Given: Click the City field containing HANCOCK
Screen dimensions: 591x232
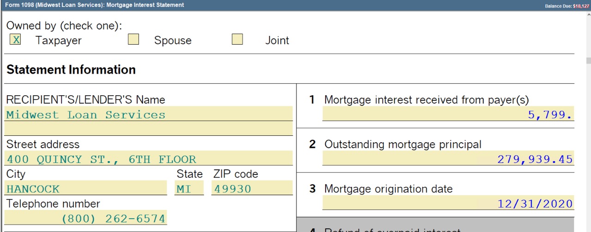Looking at the screenshot, I should pos(86,189).
